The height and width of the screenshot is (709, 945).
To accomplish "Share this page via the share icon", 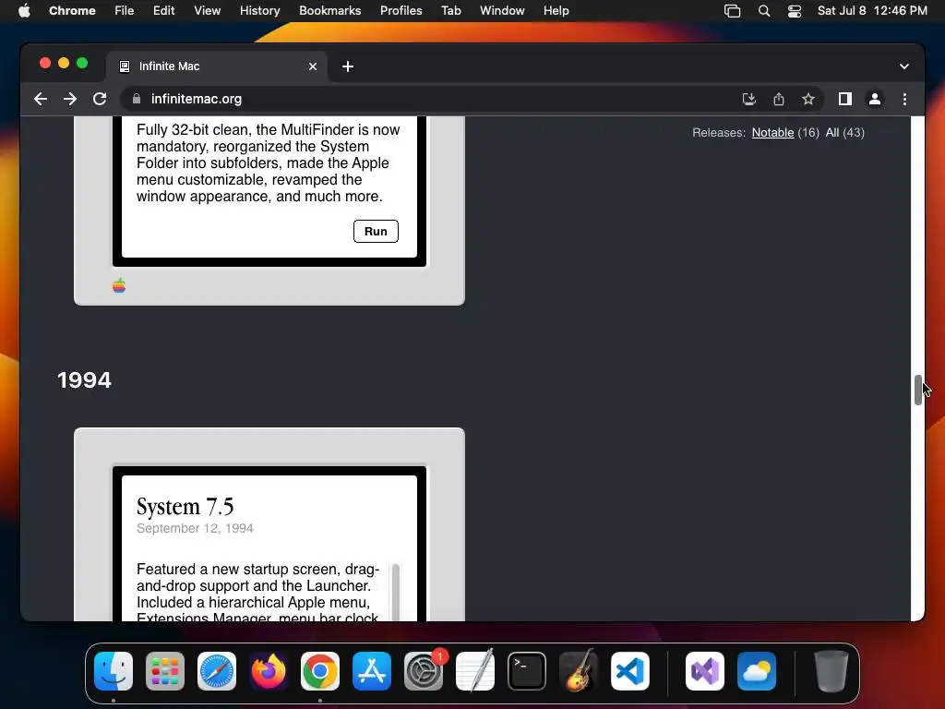I will [779, 99].
